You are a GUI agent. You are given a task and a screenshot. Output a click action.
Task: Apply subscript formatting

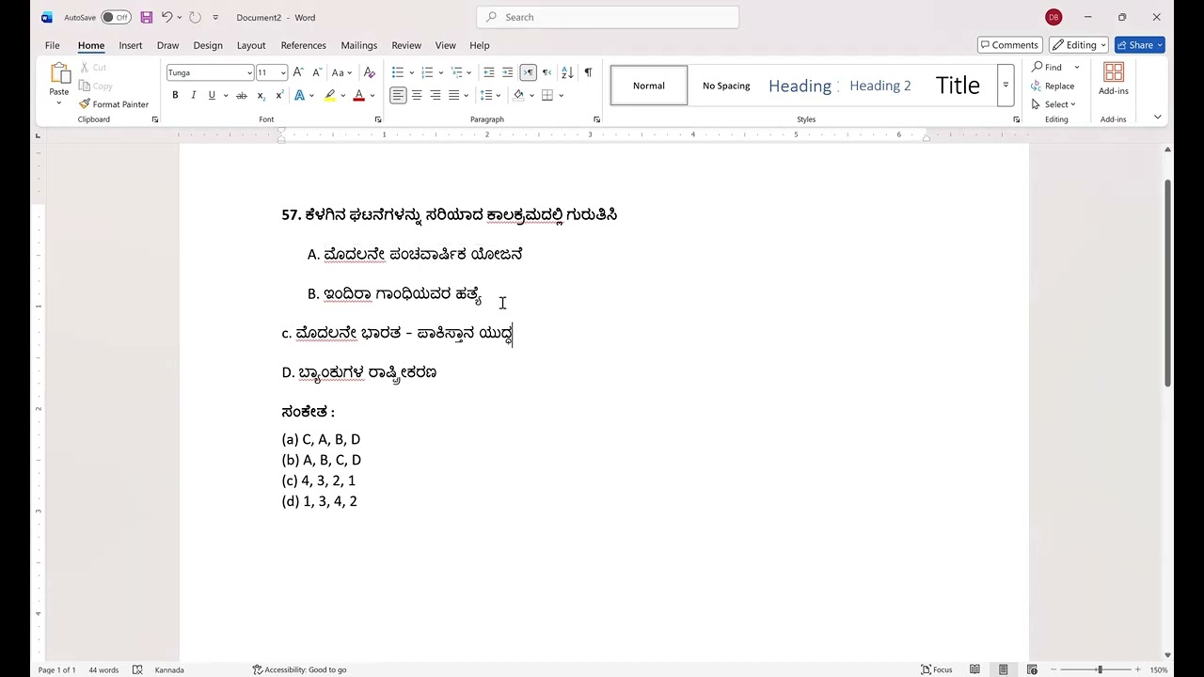tap(261, 95)
